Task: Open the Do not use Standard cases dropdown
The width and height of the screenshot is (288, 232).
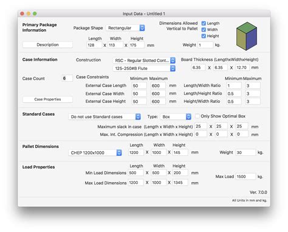Action: click(105, 117)
